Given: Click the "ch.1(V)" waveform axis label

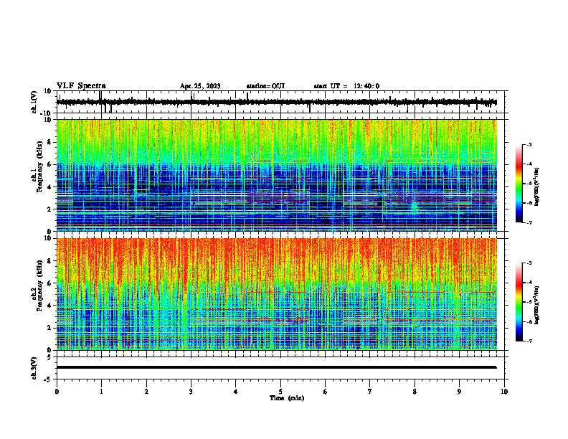Looking at the screenshot, I should (34, 102).
